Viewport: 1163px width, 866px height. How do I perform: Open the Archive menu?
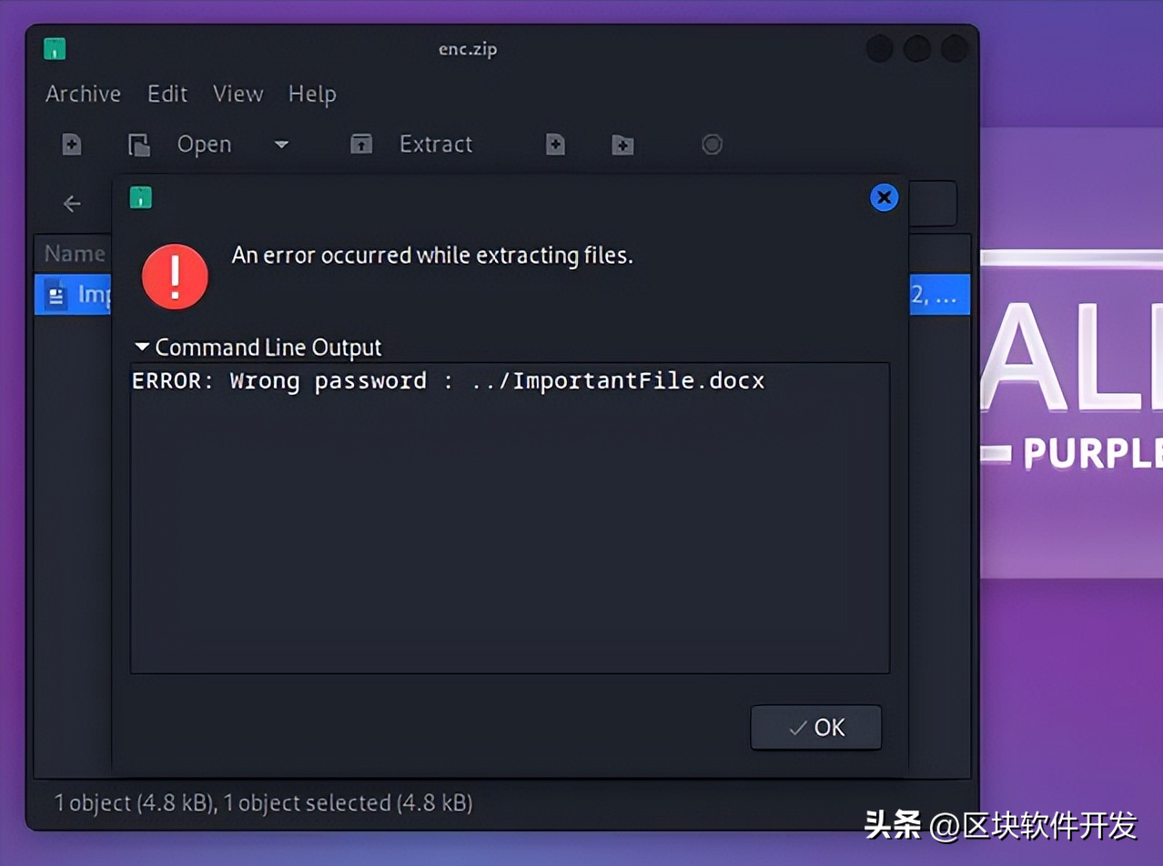83,94
